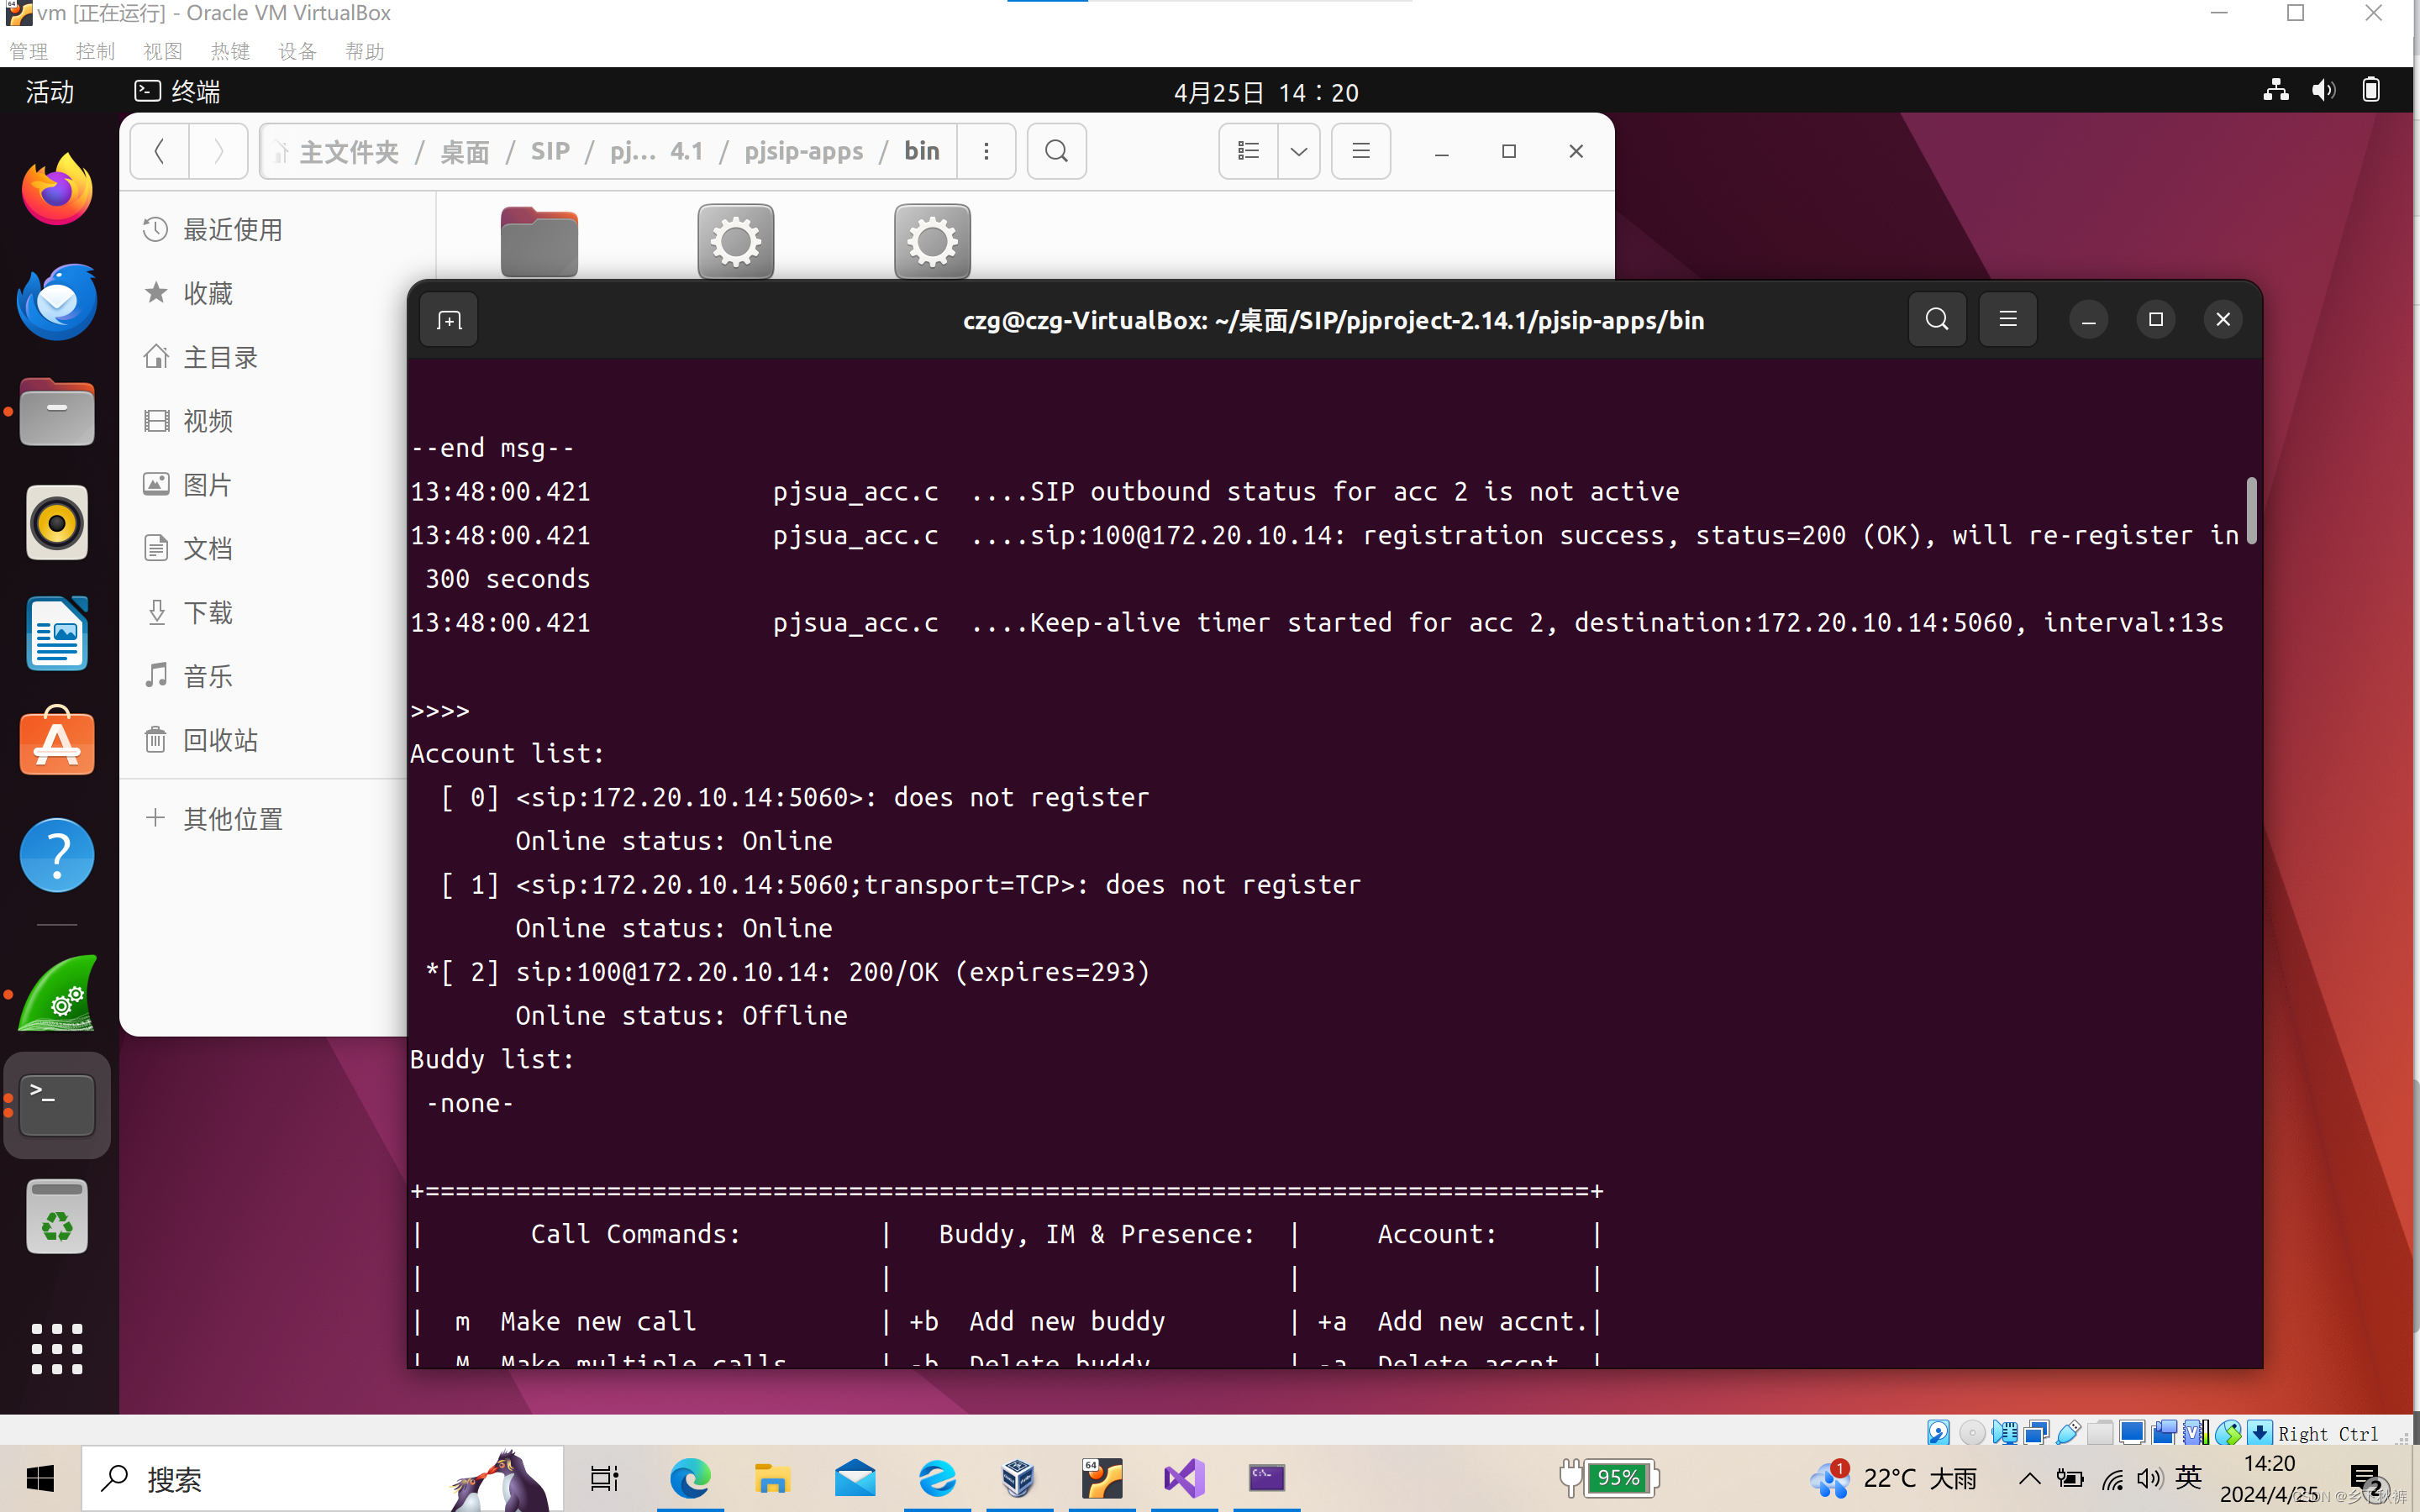2420x1512 pixels.
Task: Toggle Chinese/English input via 英 tray indicator
Action: 2189,1478
